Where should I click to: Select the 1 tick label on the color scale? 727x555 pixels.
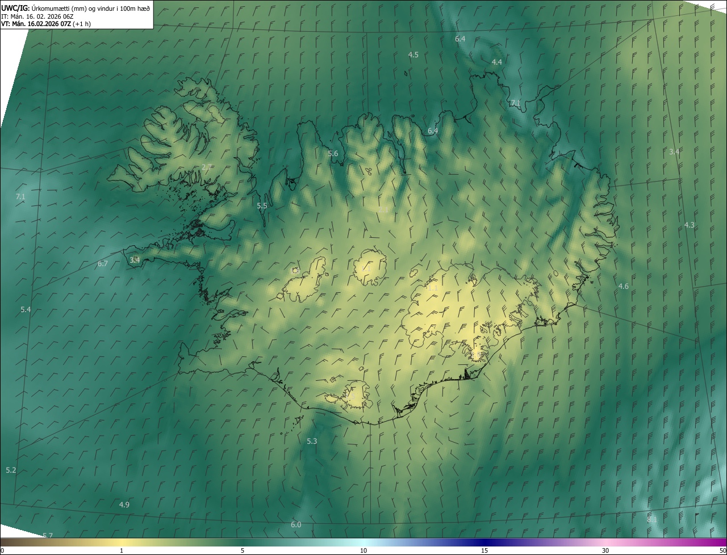122,551
